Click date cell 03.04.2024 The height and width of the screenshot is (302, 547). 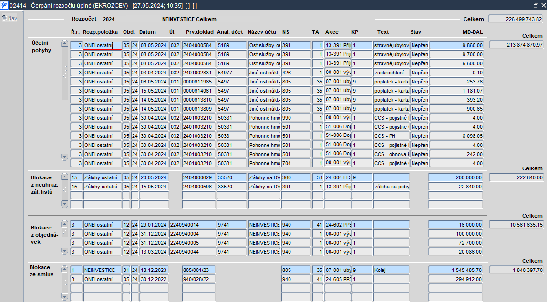coord(154,73)
